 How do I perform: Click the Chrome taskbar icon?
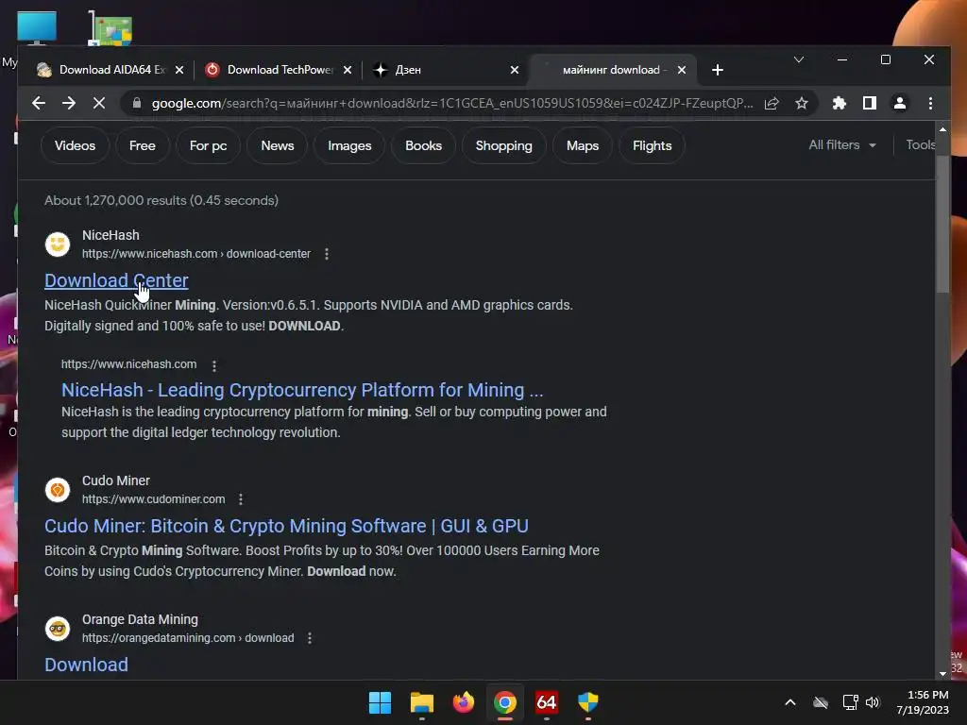coord(504,702)
